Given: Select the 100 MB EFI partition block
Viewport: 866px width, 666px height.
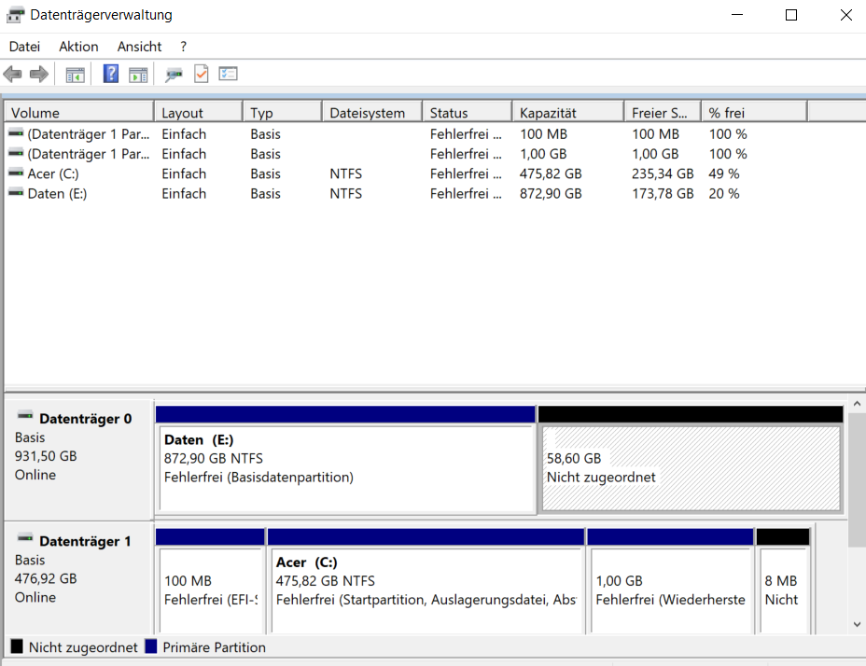Looking at the screenshot, I should click(210, 581).
